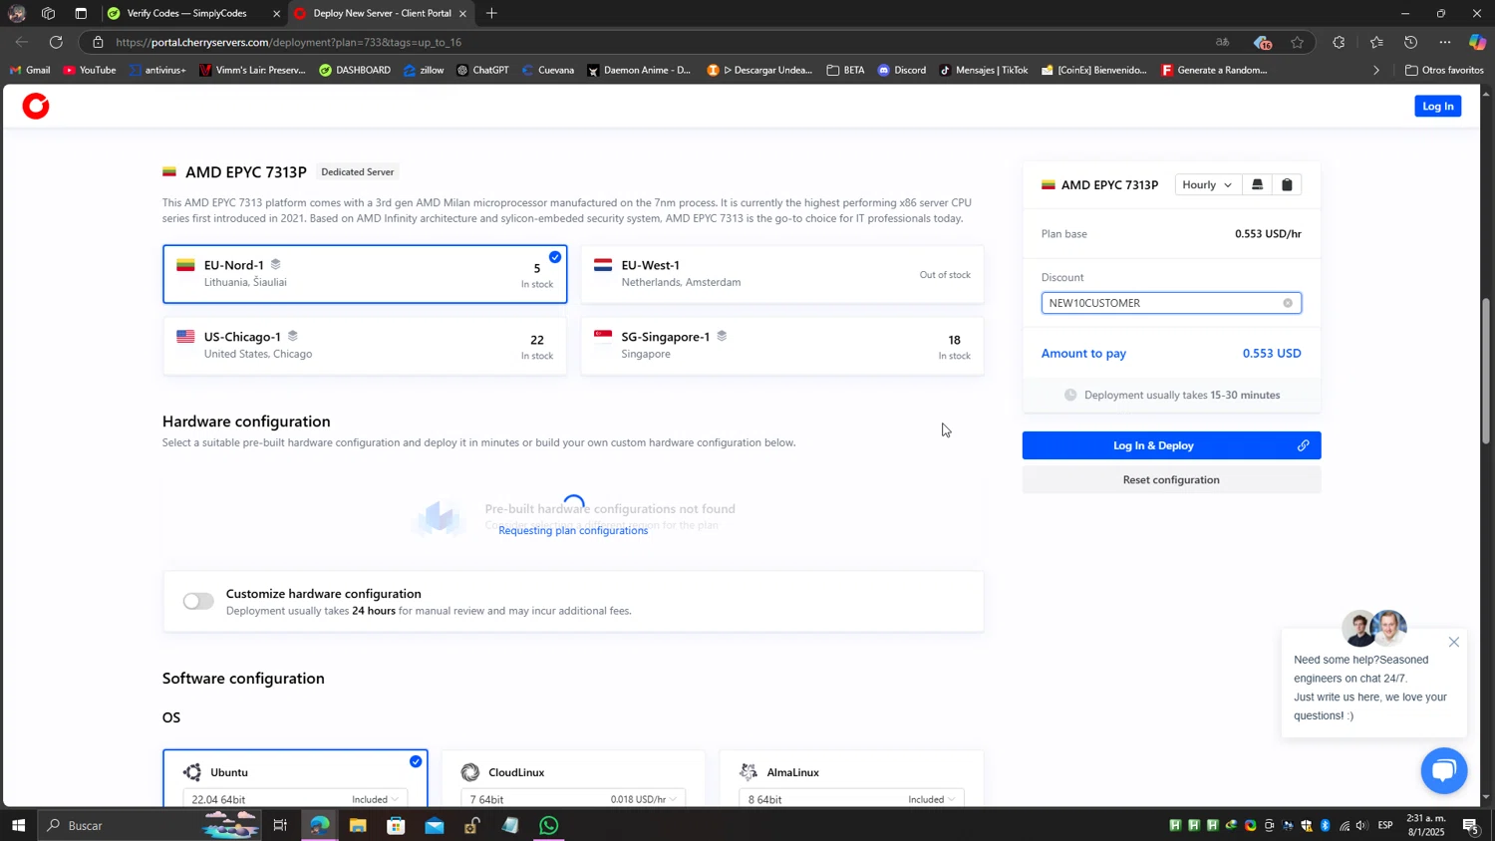Click the browser profile avatar
Screen dimensions: 1495x841
point(17,13)
